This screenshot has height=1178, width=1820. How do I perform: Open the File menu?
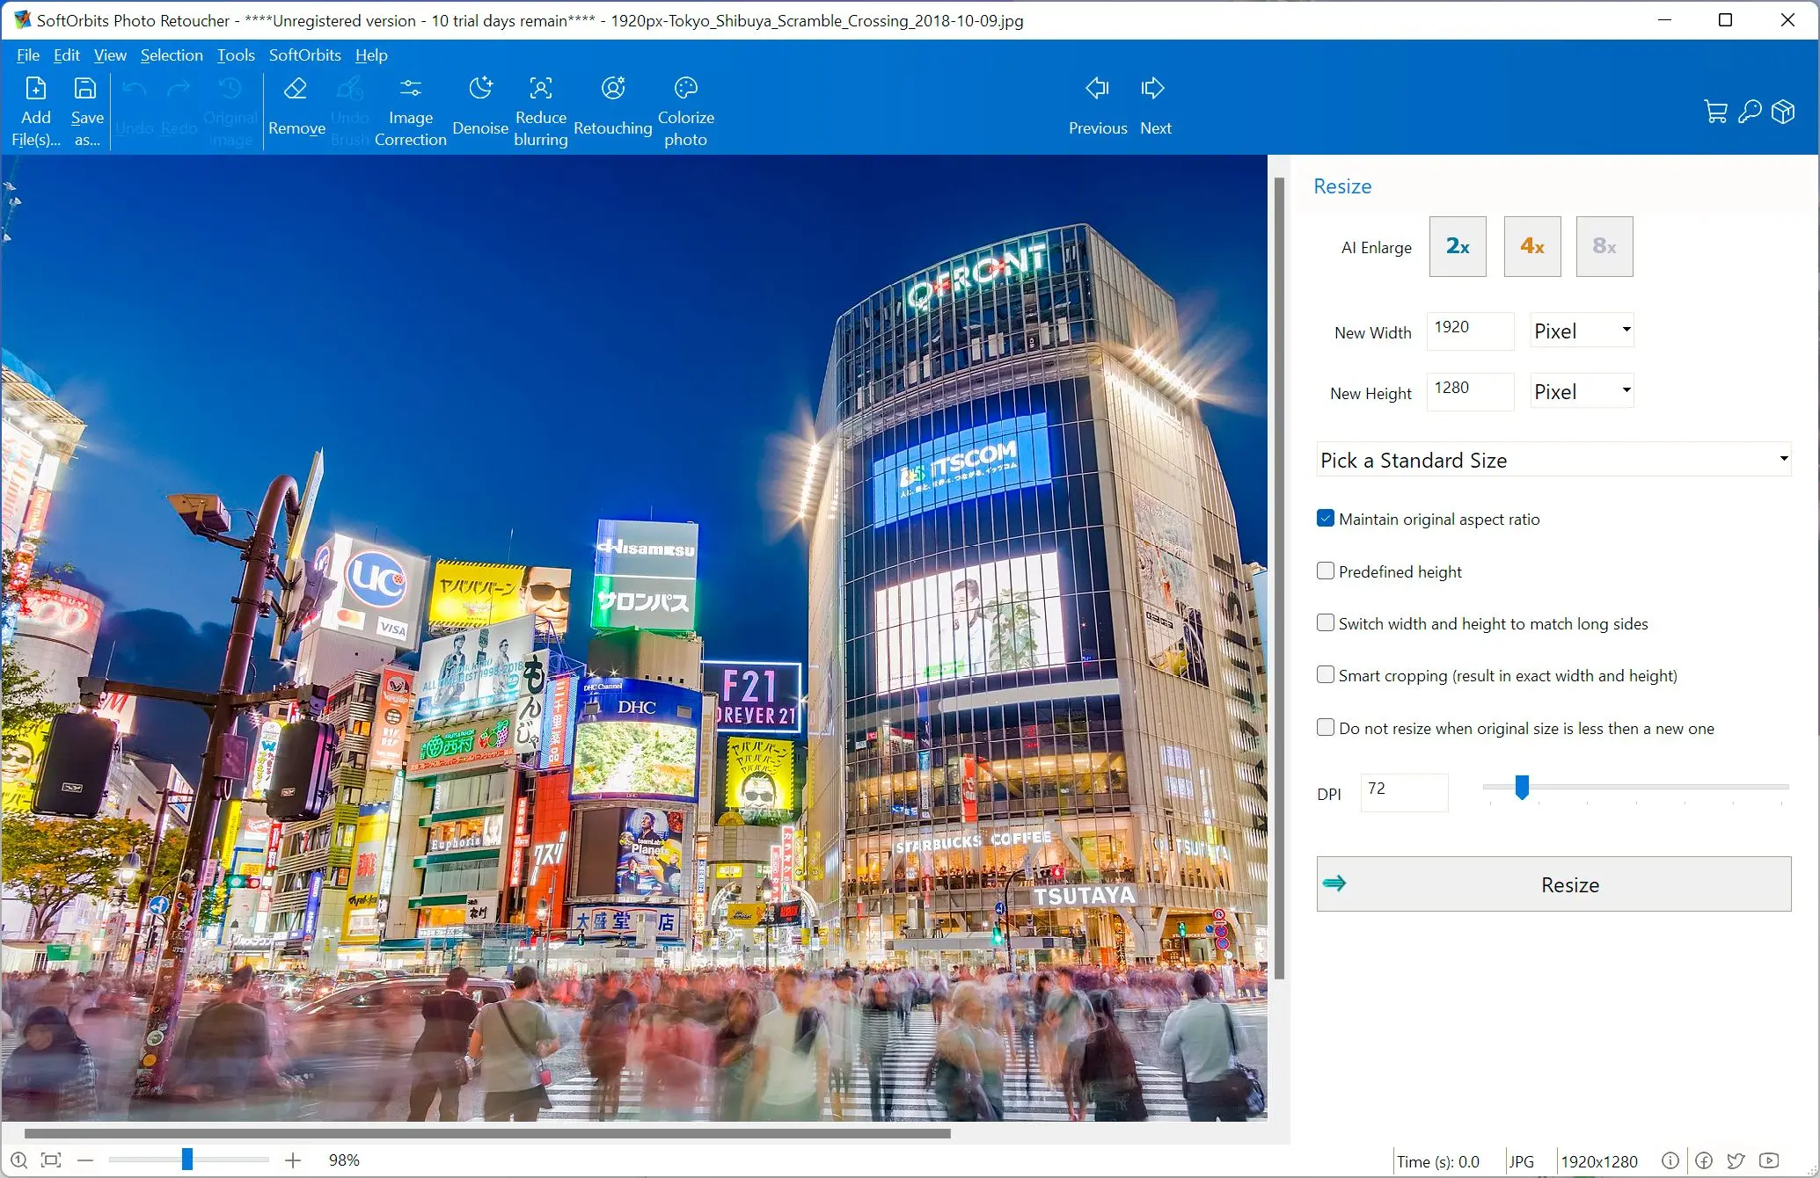click(26, 55)
